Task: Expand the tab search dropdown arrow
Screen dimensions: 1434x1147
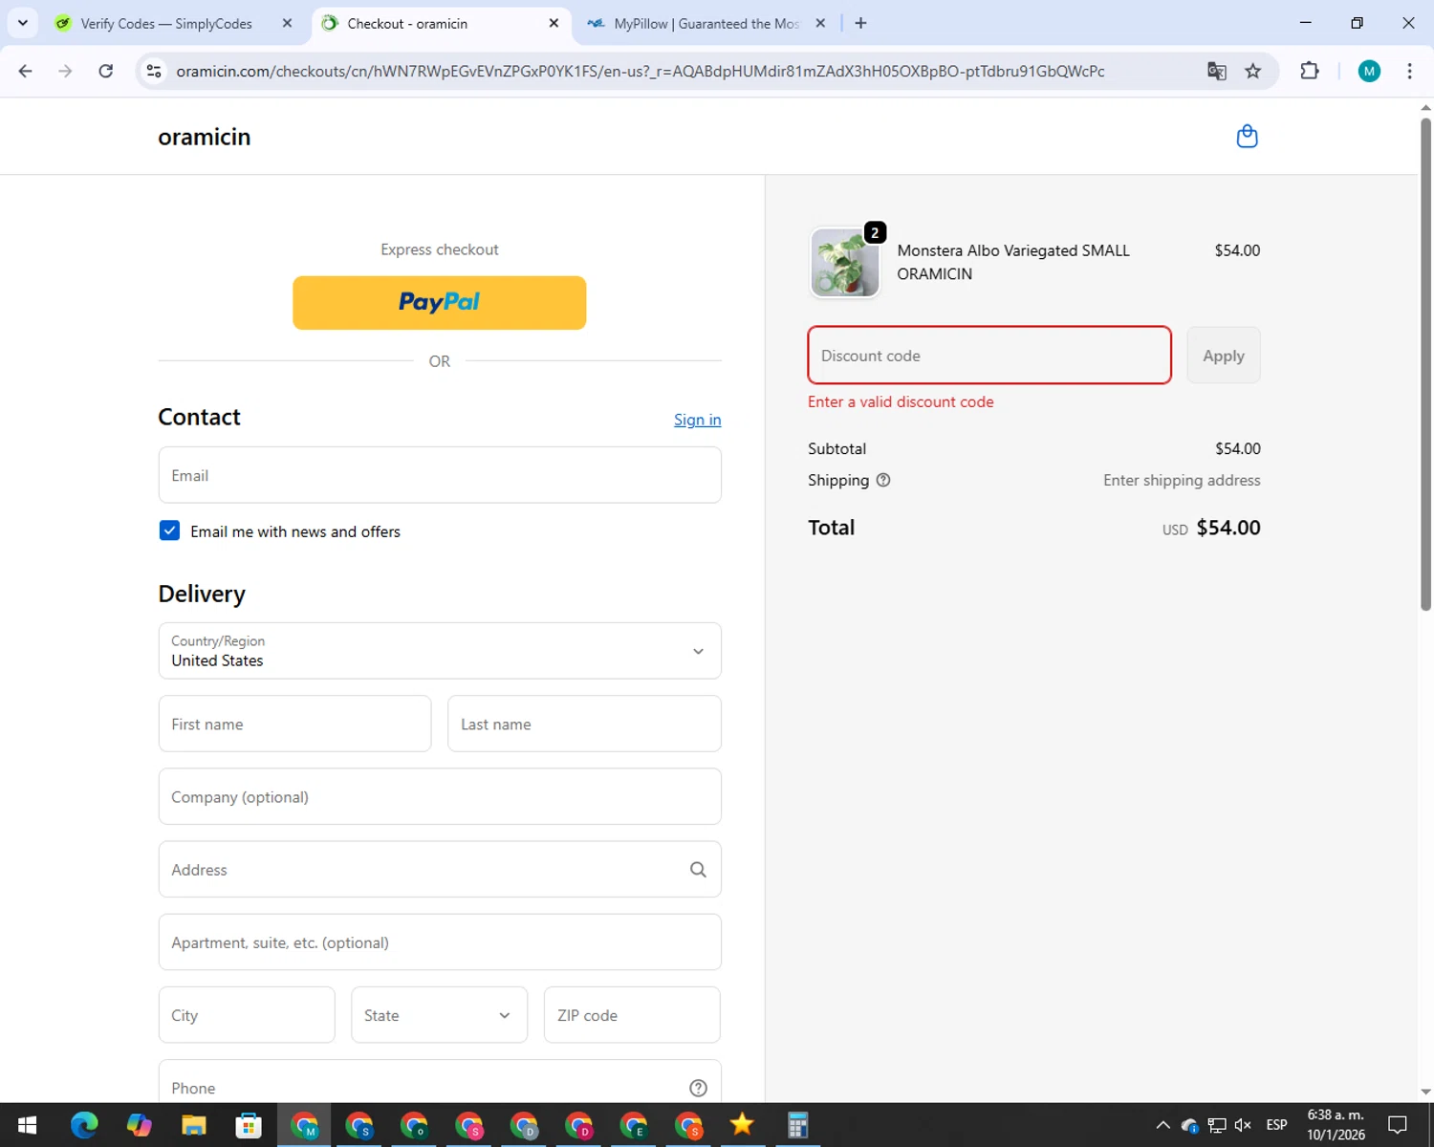Action: [23, 23]
